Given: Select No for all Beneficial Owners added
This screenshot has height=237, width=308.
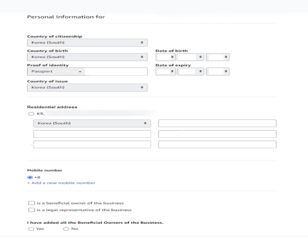Looking at the screenshot, I should point(66,229).
